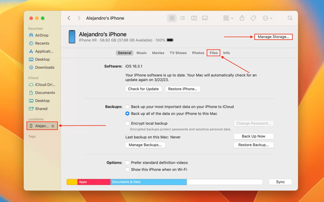Click the Tags icon in toolbar
Screen dimensions: 324x202
tap(253, 18)
